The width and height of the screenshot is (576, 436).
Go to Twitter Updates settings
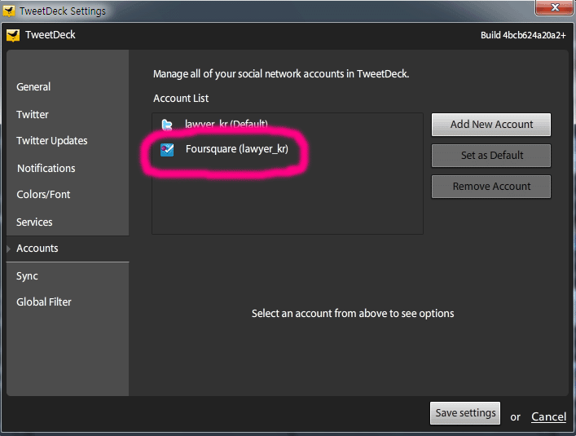(52, 141)
